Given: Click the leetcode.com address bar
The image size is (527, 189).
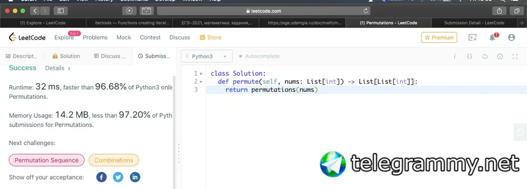Looking at the screenshot, I should point(263,11).
